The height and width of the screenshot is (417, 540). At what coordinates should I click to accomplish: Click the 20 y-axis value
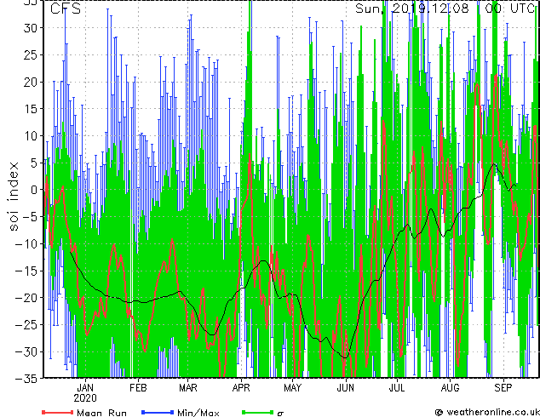click(x=31, y=82)
